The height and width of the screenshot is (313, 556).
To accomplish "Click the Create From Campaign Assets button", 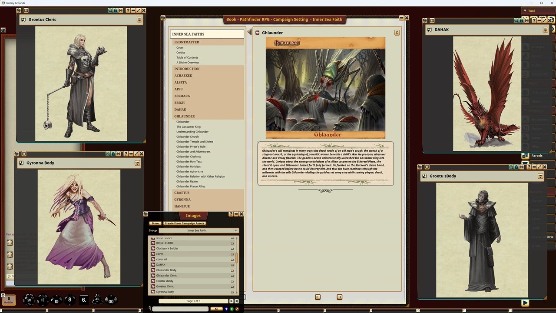I will pos(184,223).
